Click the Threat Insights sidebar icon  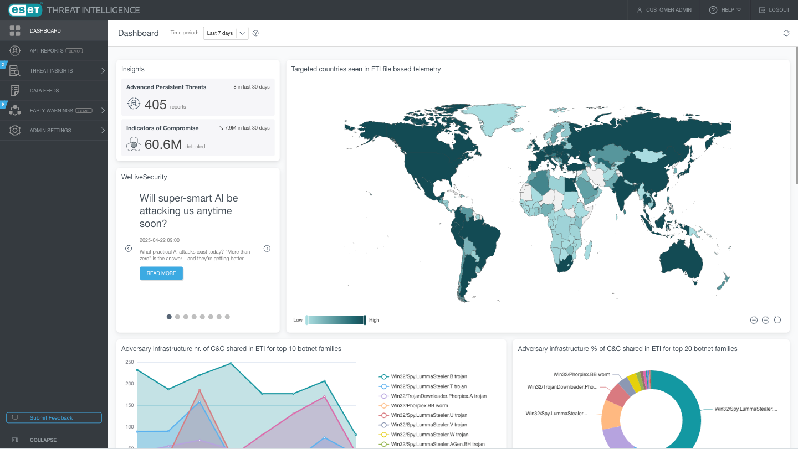click(x=15, y=70)
